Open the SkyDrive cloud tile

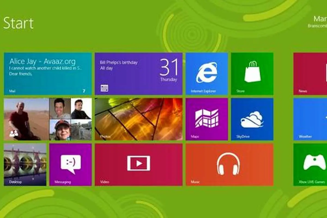[x=252, y=119]
